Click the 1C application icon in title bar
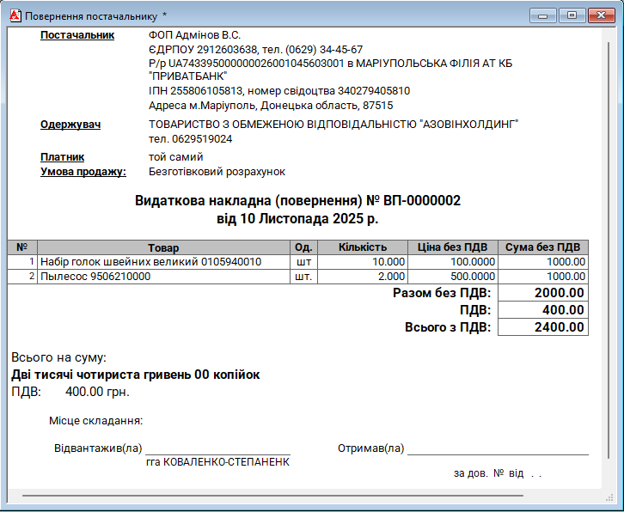 point(14,15)
